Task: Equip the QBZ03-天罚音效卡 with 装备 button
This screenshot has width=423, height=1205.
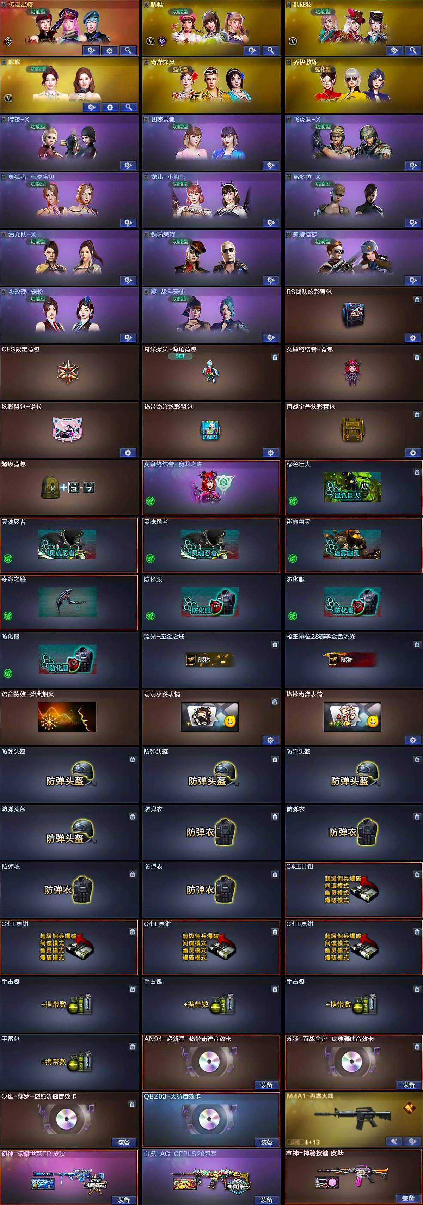Action: 266,1142
